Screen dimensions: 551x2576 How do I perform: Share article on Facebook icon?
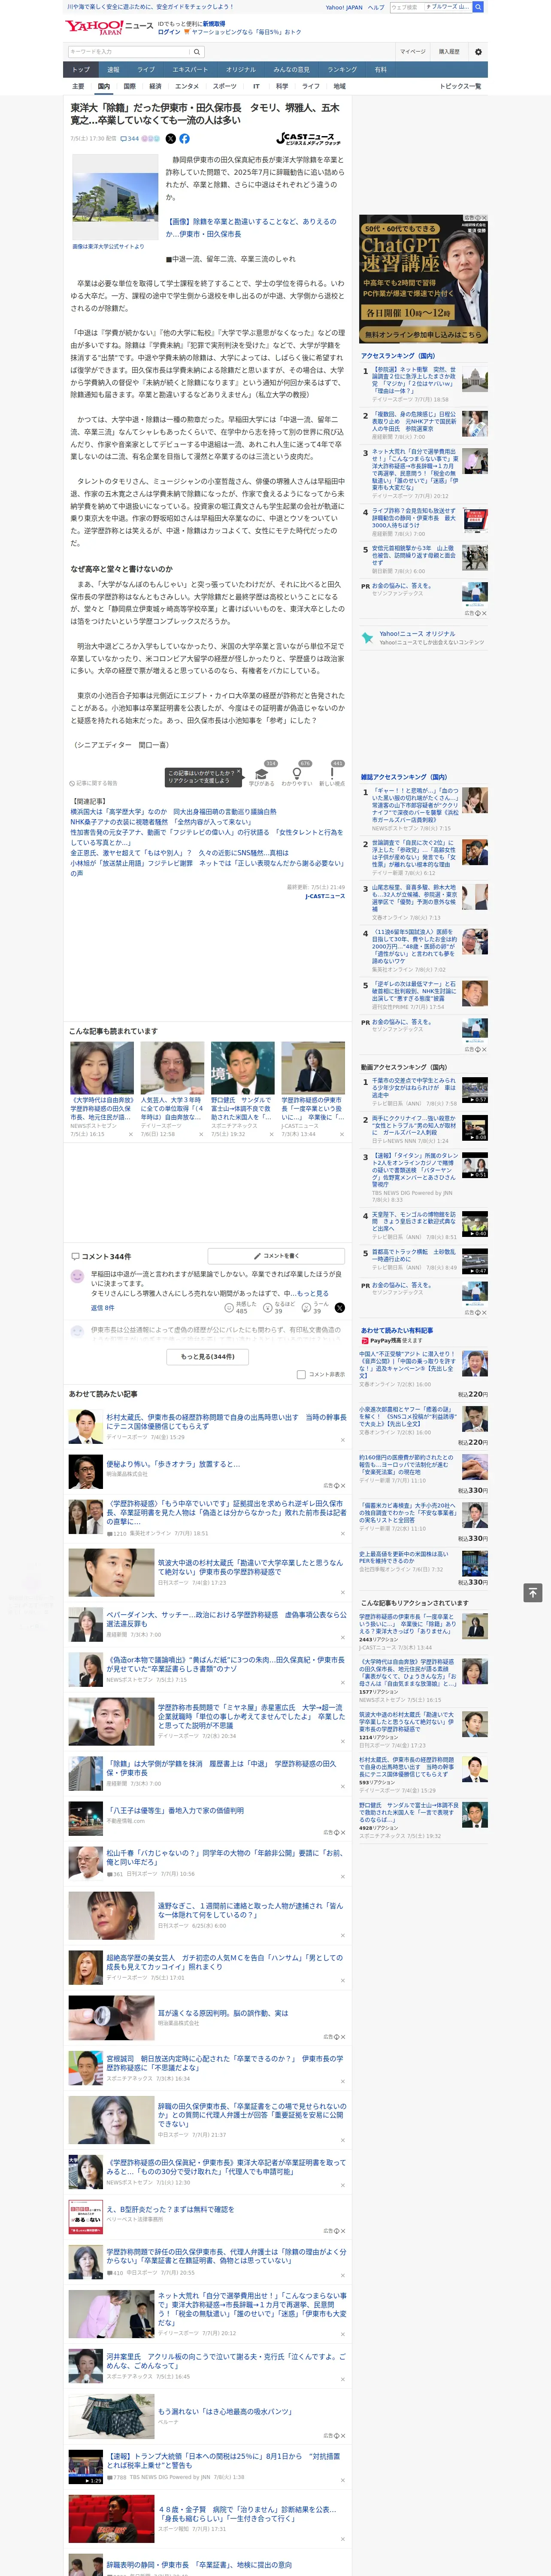pos(184,139)
